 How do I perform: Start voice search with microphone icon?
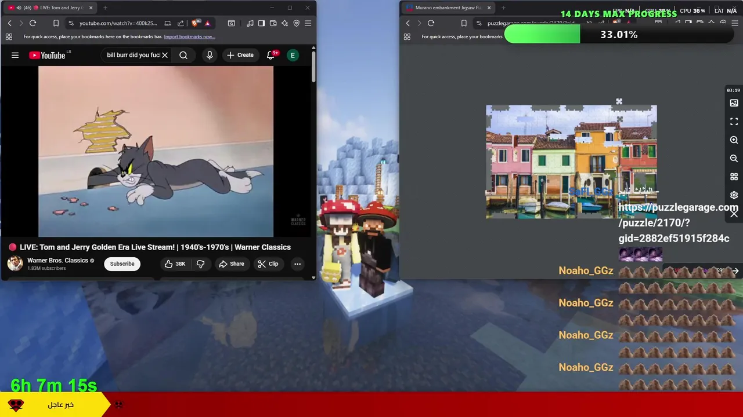point(210,55)
